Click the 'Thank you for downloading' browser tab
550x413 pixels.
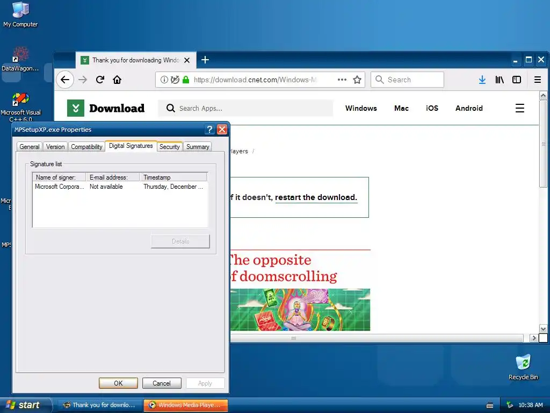point(136,60)
